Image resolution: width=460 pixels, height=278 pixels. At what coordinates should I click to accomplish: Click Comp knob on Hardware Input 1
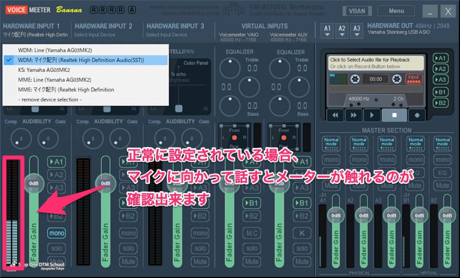[x=21, y=138]
